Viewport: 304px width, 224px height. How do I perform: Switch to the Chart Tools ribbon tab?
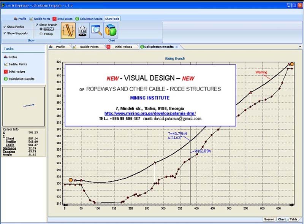(x=112, y=19)
